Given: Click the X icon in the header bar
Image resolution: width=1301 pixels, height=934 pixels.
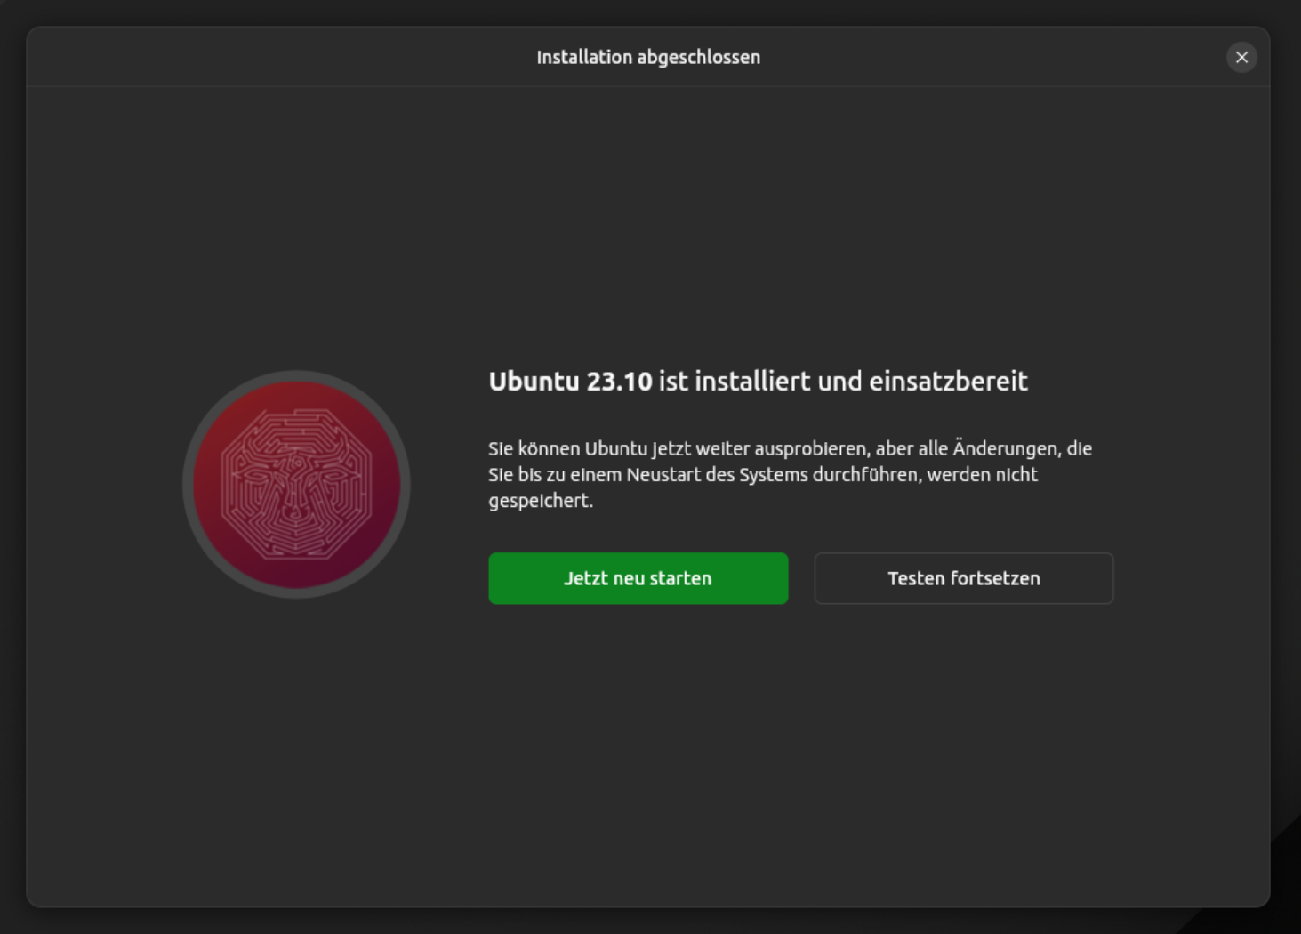Looking at the screenshot, I should coord(1241,58).
